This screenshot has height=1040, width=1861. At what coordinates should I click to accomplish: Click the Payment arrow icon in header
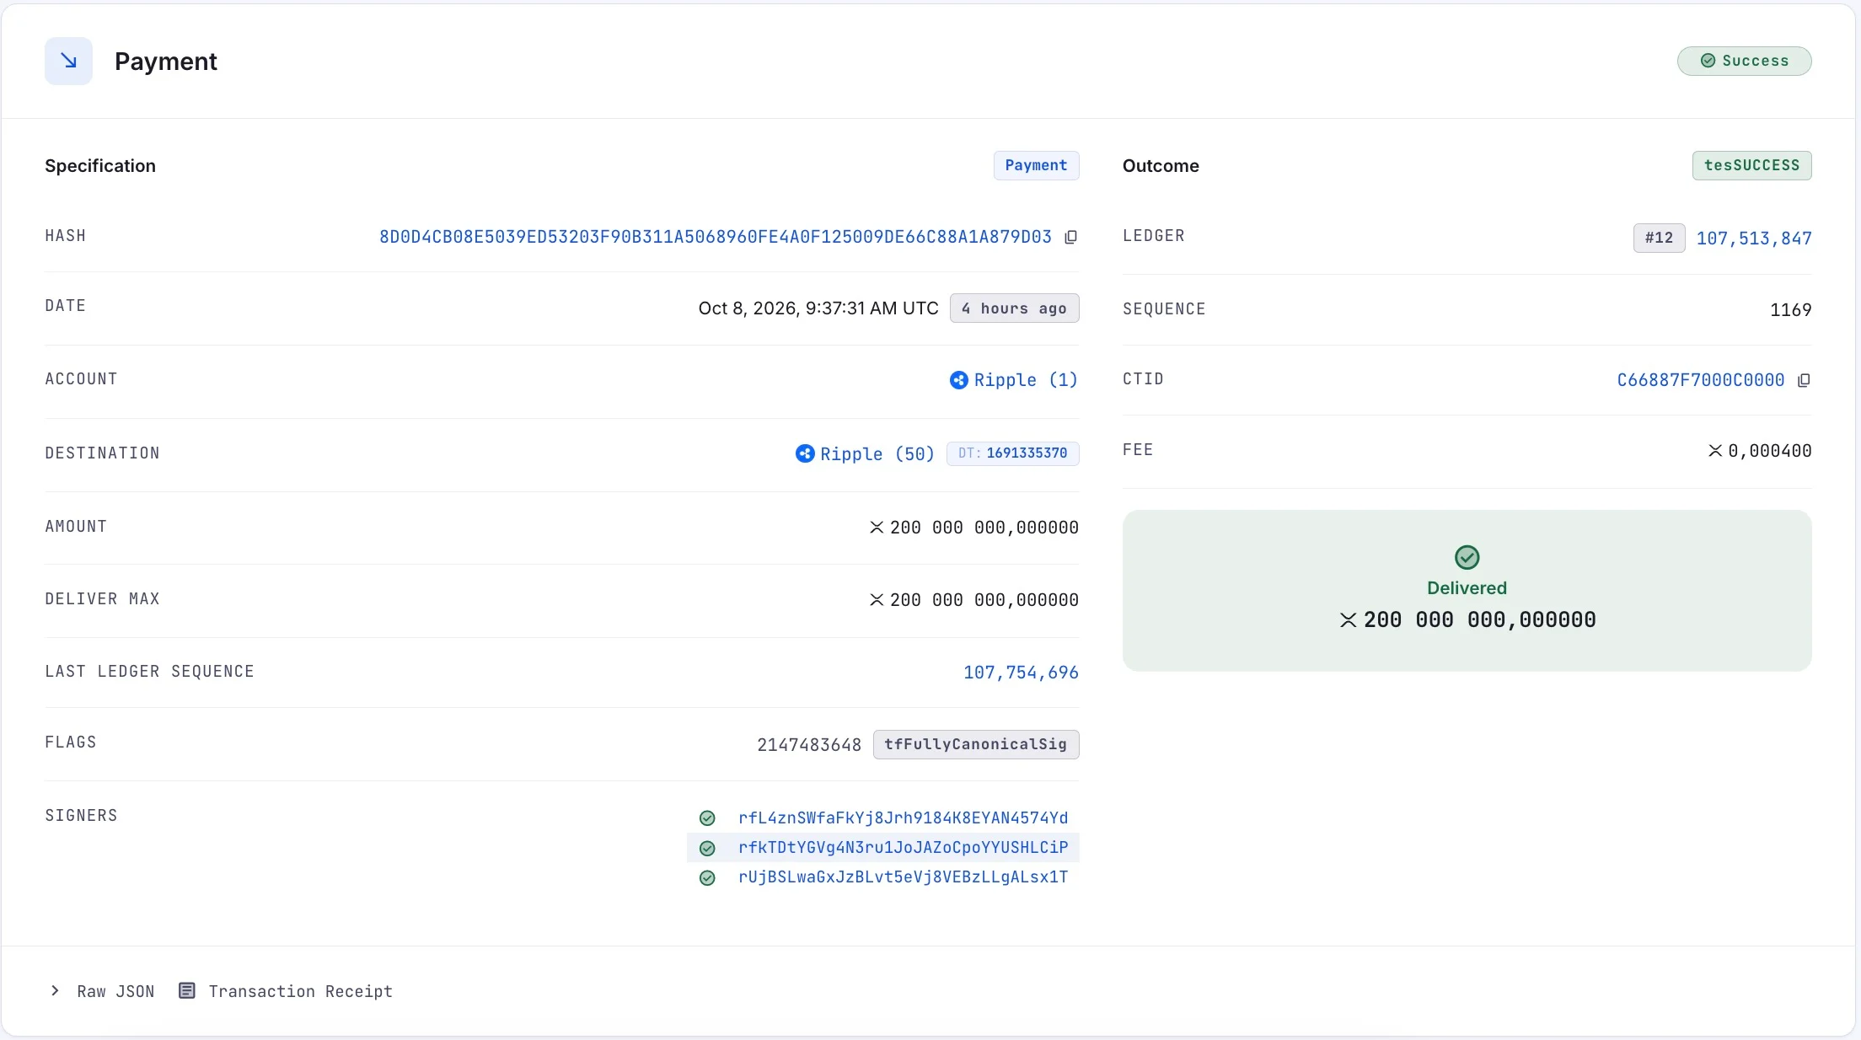[68, 61]
